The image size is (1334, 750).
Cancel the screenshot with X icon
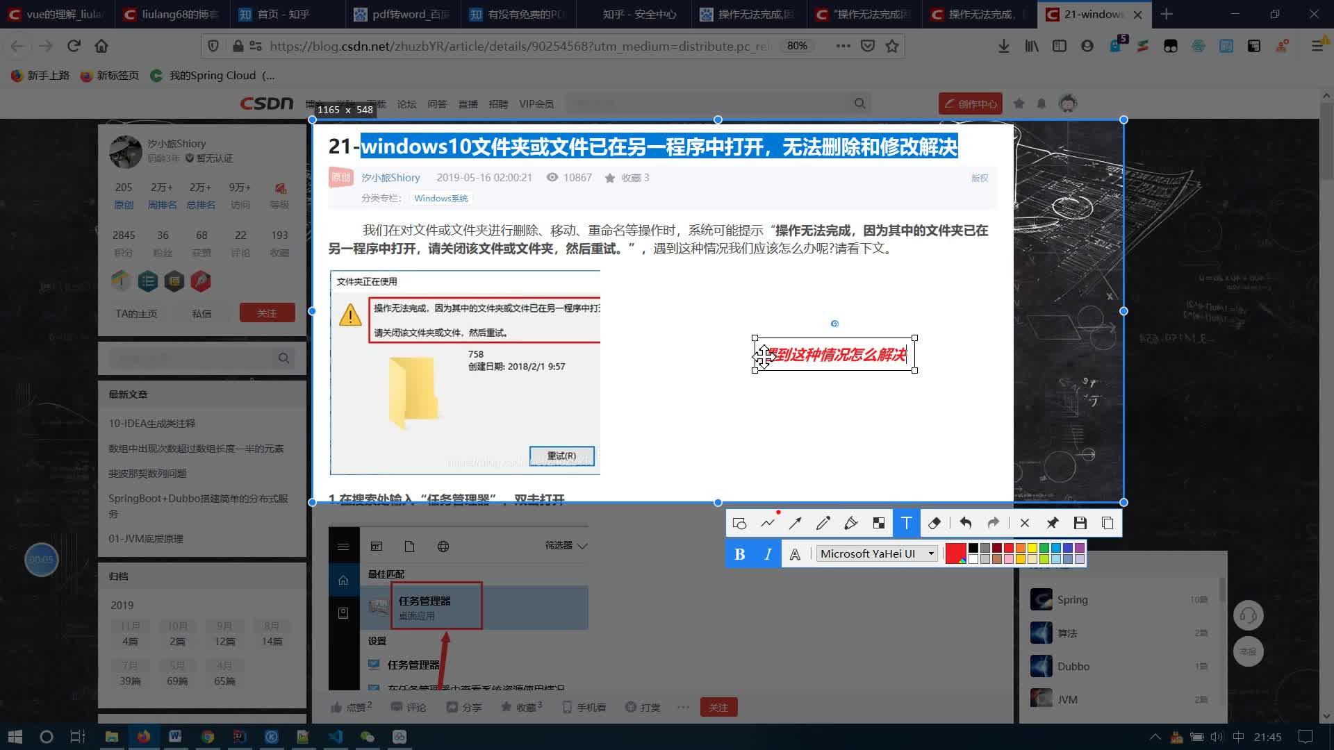1025,523
